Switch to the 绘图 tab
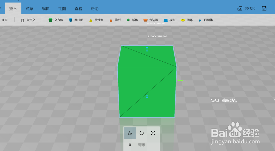The width and height of the screenshot is (275, 151). coord(62,9)
